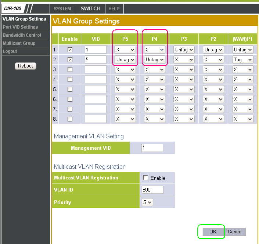This screenshot has width=259, height=244.
Task: Open the SYSTEM tab
Action: pyautogui.click(x=62, y=8)
